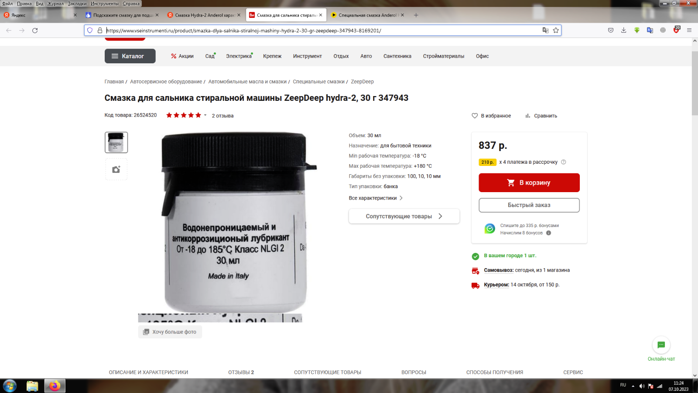Viewport: 698px width, 393px height.
Task: Expand the star rating dropdown arrow
Action: tap(205, 115)
